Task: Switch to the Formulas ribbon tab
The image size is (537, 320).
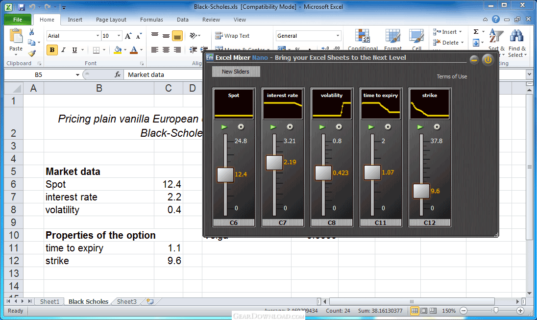Action: [151, 20]
